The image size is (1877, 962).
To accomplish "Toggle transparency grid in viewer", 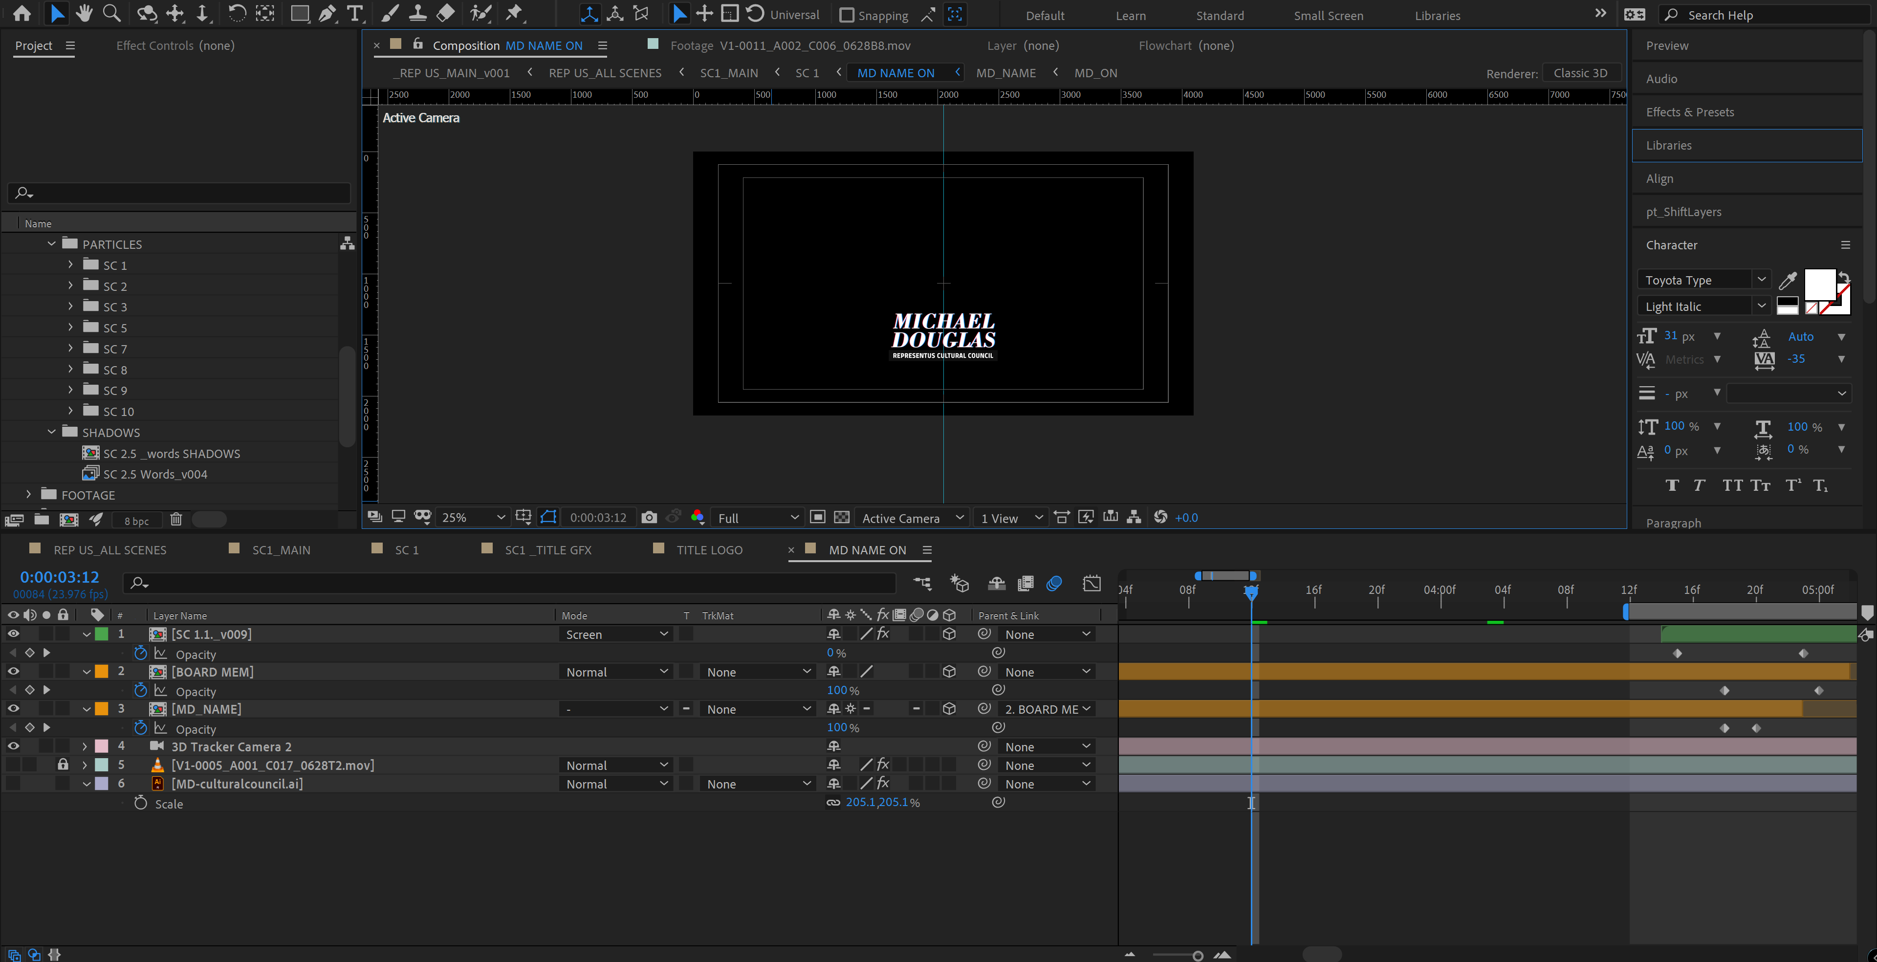I will pos(842,518).
